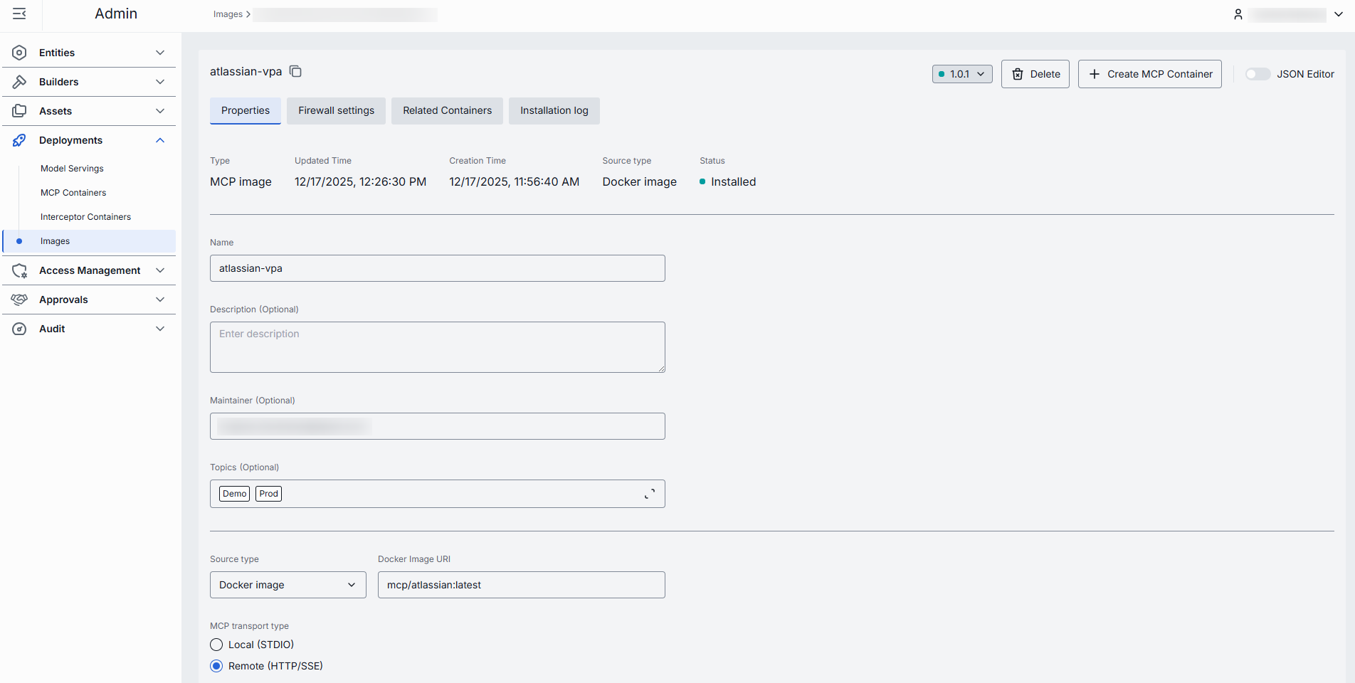Click the Audit compass icon

click(19, 329)
